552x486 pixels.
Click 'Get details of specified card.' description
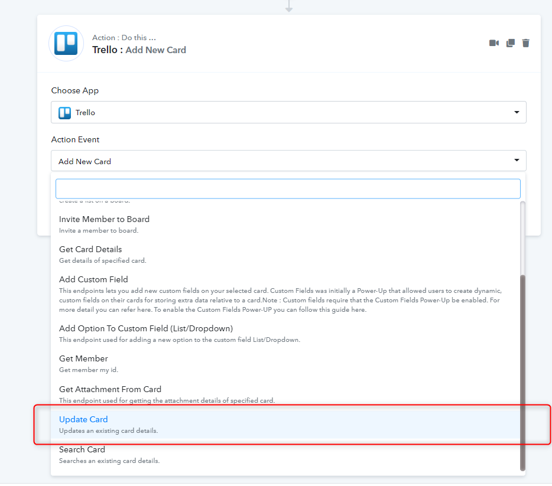(102, 260)
